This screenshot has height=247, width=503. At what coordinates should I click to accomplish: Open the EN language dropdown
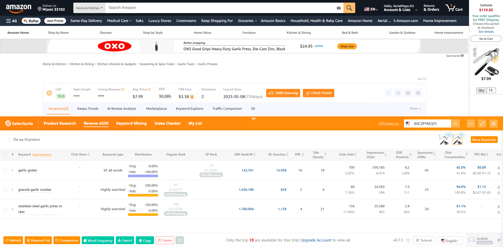pos(371,9)
